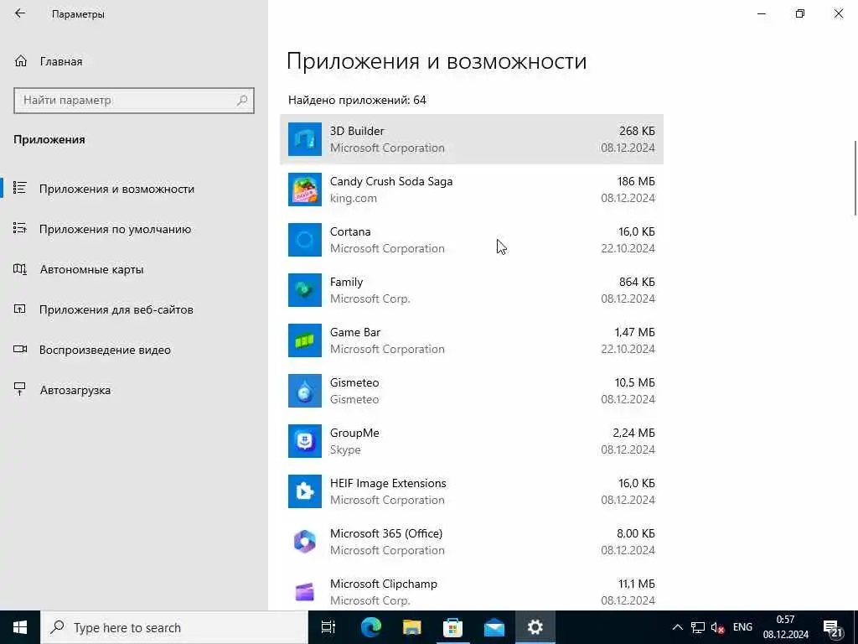The height and width of the screenshot is (644, 858).
Task: Select the HEIF Image Extensions name
Action: pos(388,483)
